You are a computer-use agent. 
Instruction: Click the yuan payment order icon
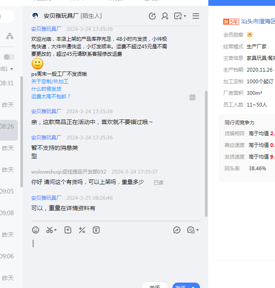click(x=96, y=230)
